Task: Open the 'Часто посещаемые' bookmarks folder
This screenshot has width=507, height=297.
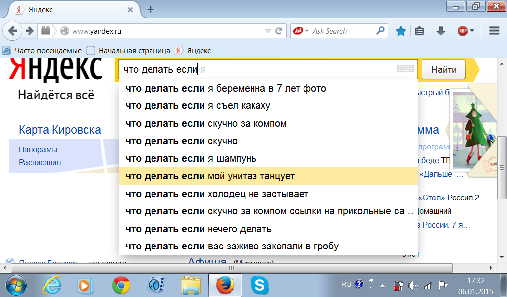Action: 43,51
